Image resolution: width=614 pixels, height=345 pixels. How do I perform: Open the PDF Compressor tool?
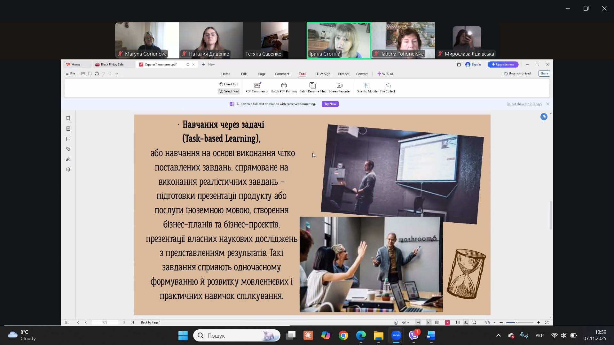pyautogui.click(x=257, y=87)
